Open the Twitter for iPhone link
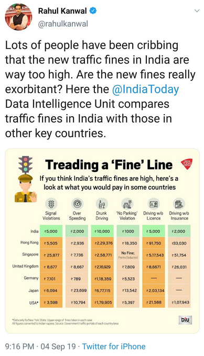 [114, 346]
